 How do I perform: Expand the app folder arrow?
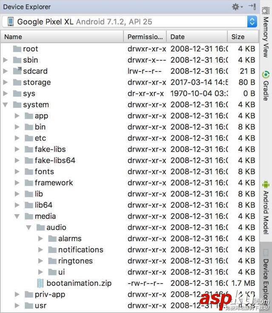coord(17,116)
